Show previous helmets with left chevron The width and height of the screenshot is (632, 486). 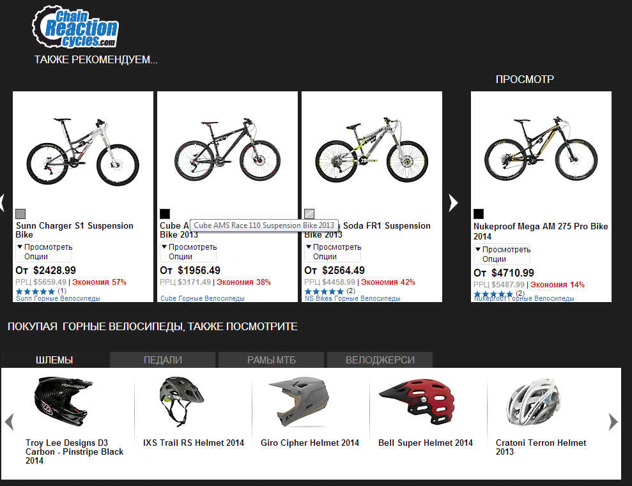(10, 421)
